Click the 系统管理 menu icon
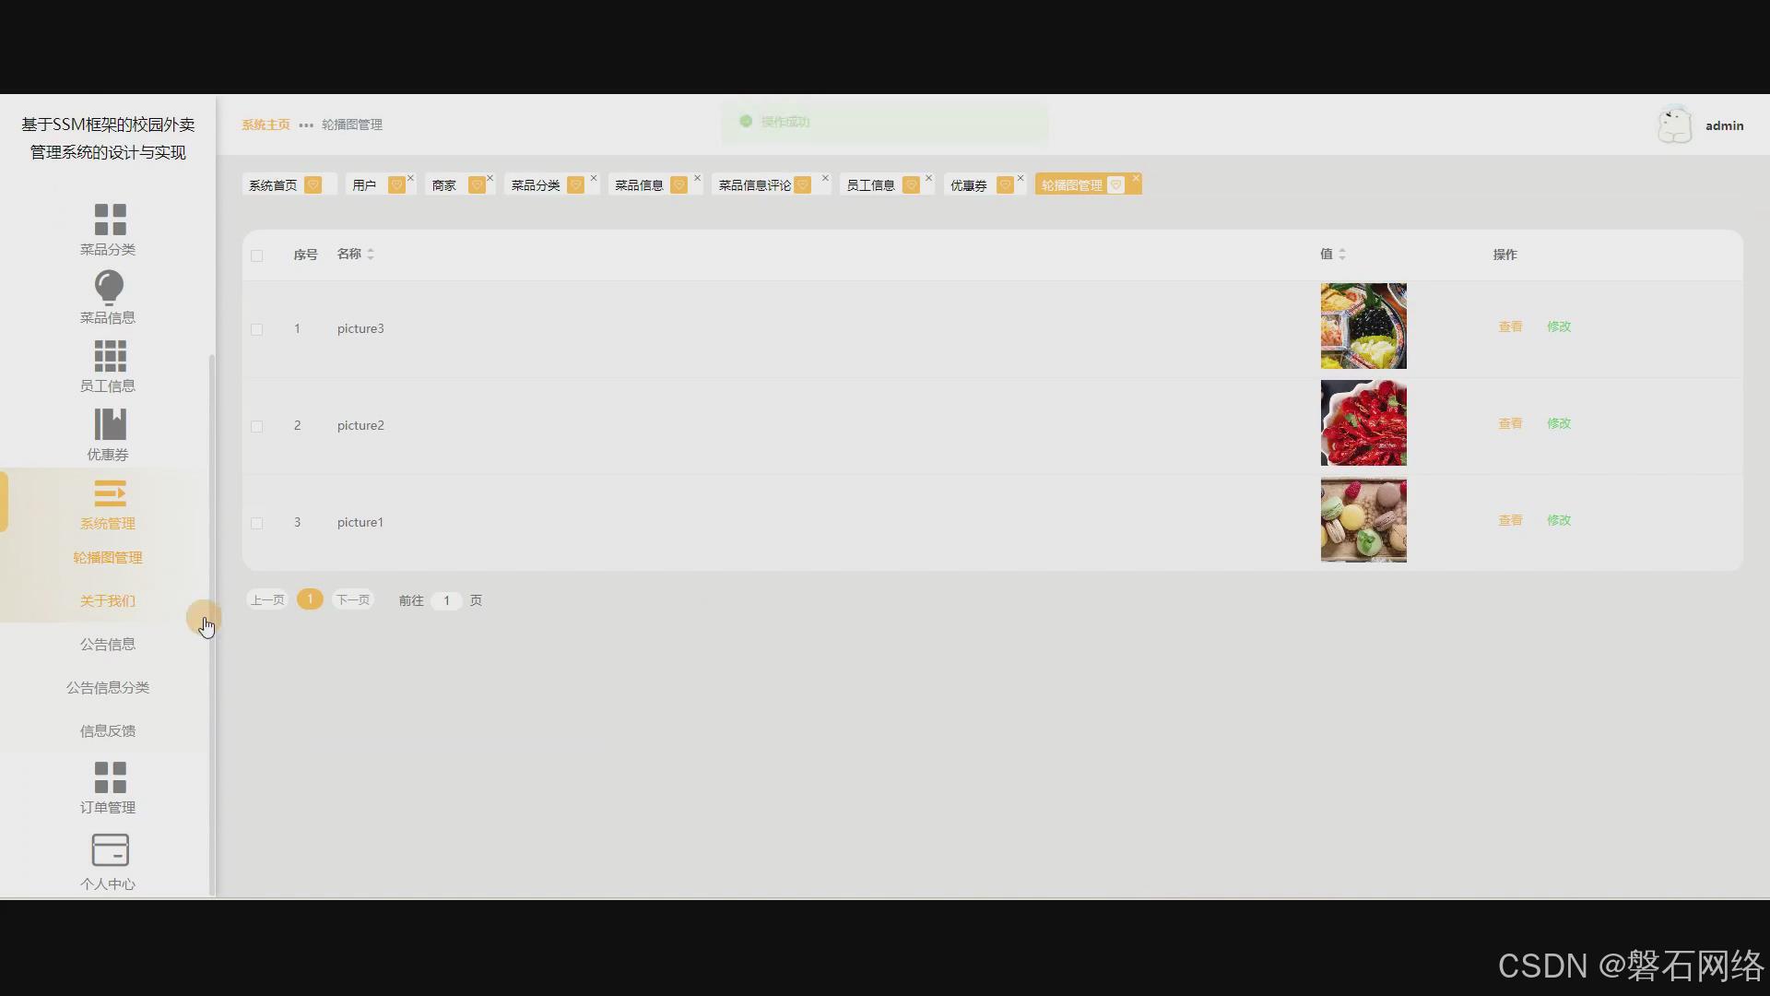1770x996 pixels. 110,493
